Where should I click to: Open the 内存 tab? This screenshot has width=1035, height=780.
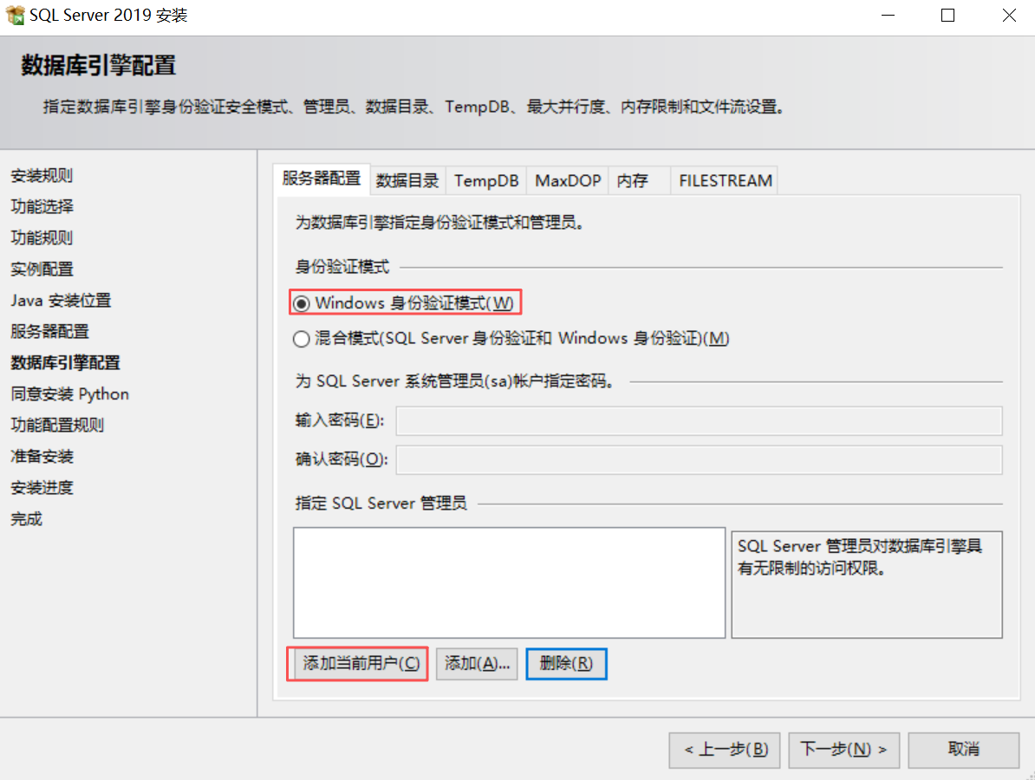[639, 181]
